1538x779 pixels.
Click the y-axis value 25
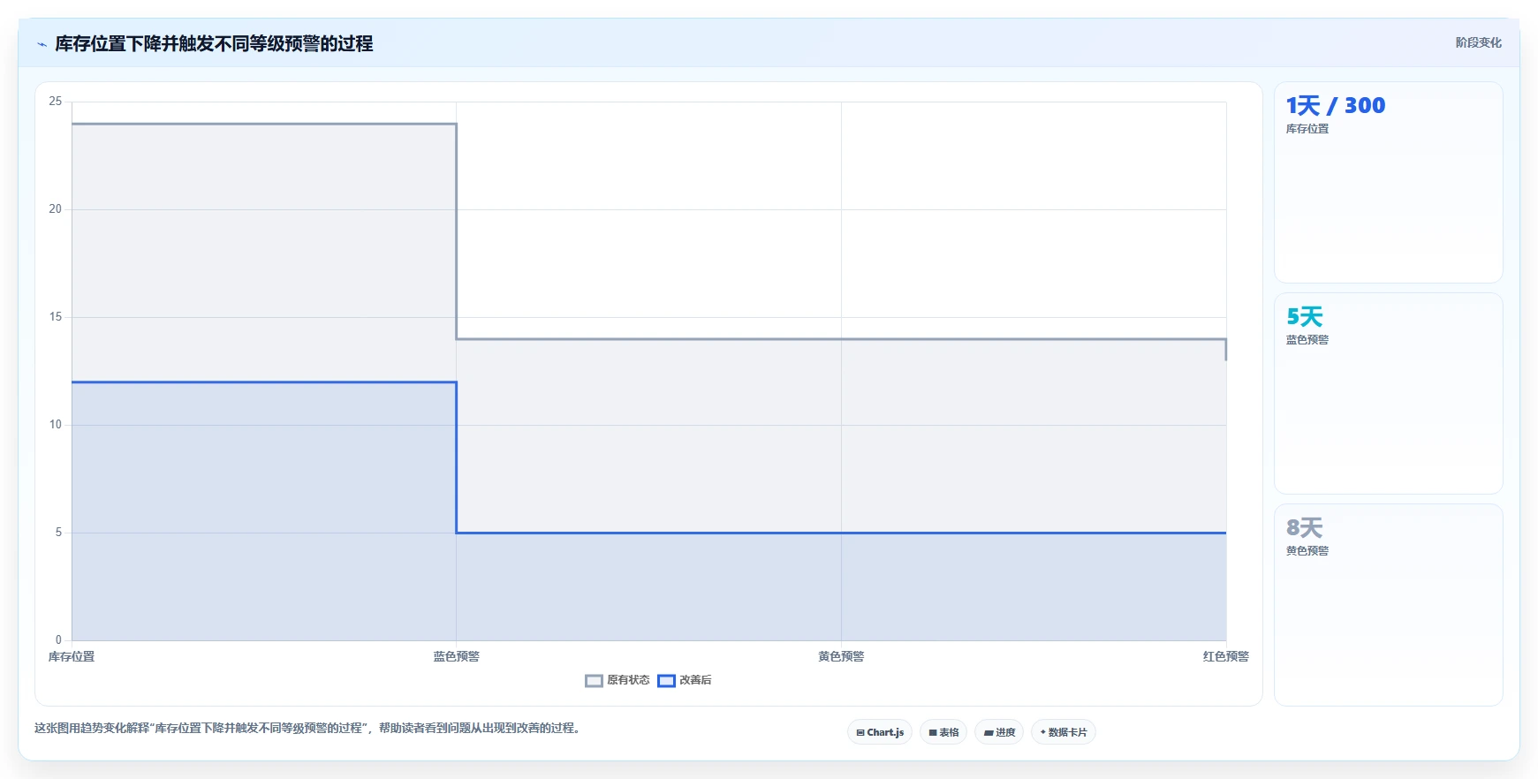(56, 102)
